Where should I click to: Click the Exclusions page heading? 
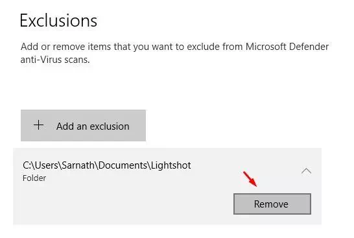(58, 21)
